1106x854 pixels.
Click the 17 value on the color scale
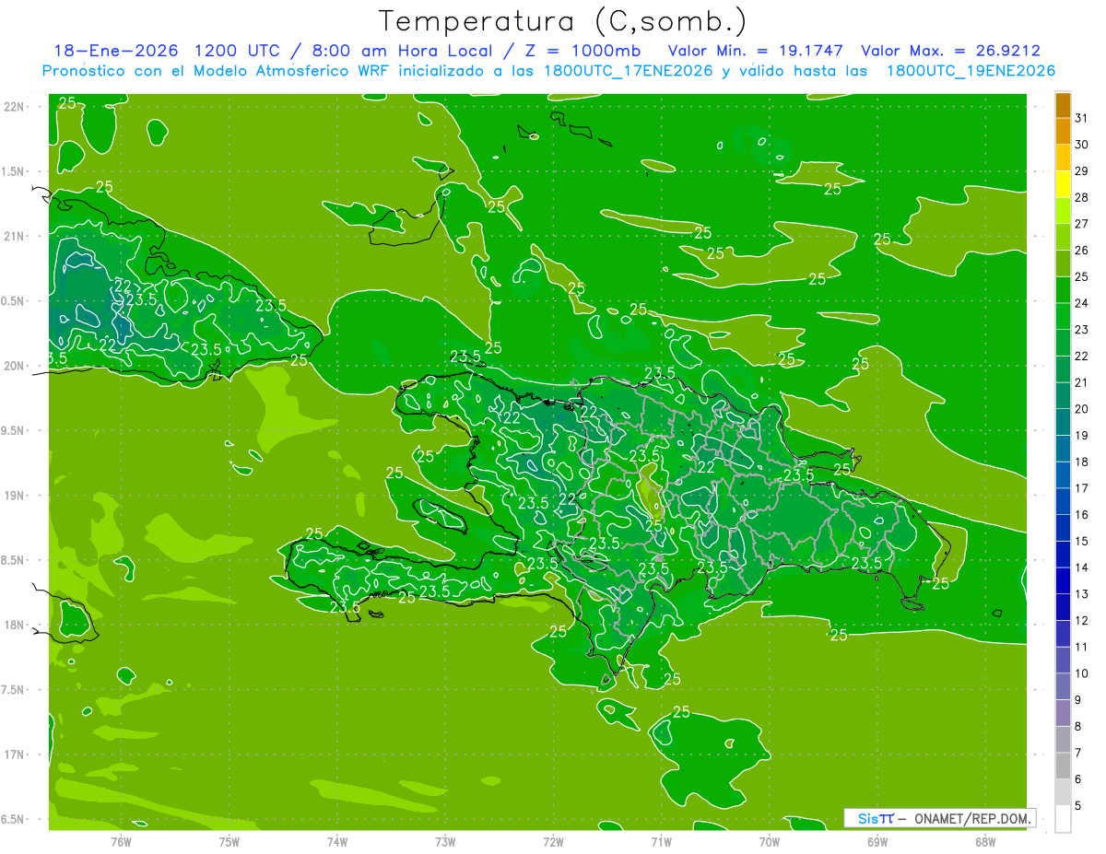(1082, 488)
